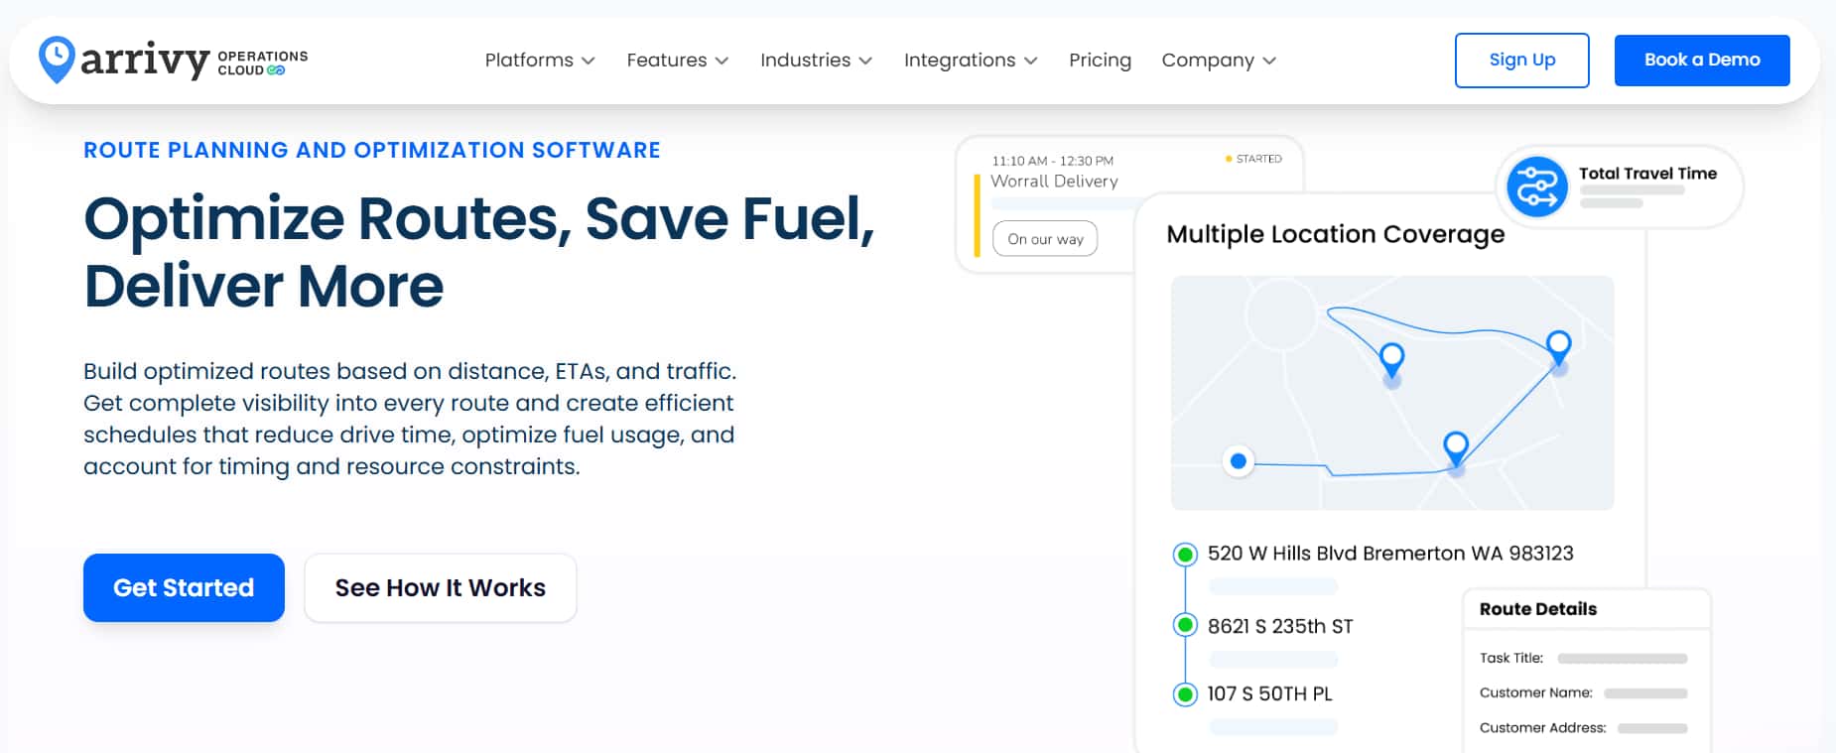Open the Features dropdown menu
This screenshot has width=1836, height=753.
[x=677, y=61]
